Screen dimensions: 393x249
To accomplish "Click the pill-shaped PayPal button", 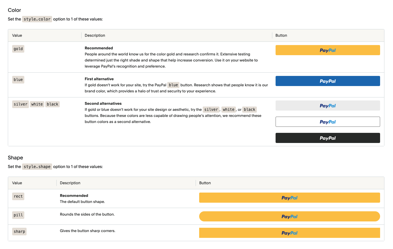I will point(289,216).
